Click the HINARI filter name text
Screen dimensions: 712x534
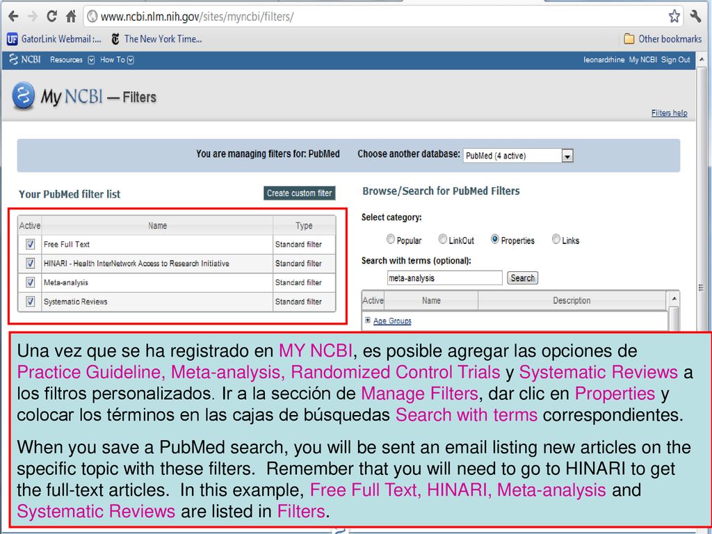(136, 264)
